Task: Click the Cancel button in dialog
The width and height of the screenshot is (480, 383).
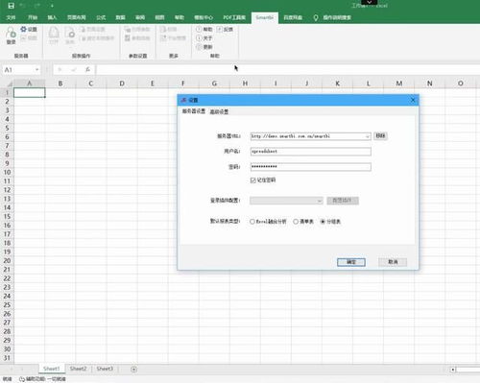Action: tap(393, 262)
